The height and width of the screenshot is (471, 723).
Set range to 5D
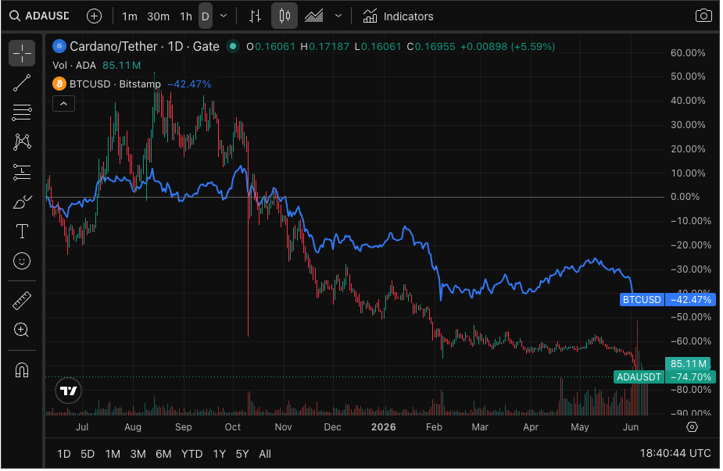click(x=88, y=455)
